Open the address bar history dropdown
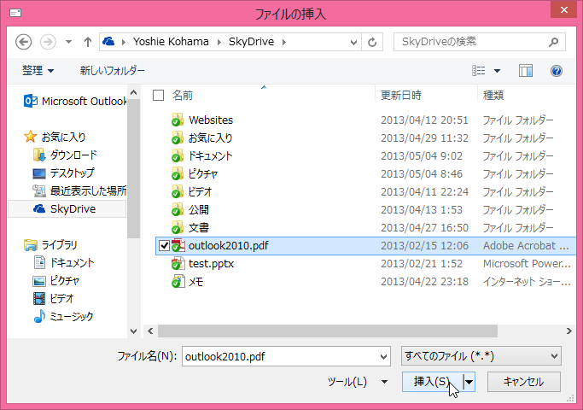The width and height of the screenshot is (583, 410). [x=353, y=43]
